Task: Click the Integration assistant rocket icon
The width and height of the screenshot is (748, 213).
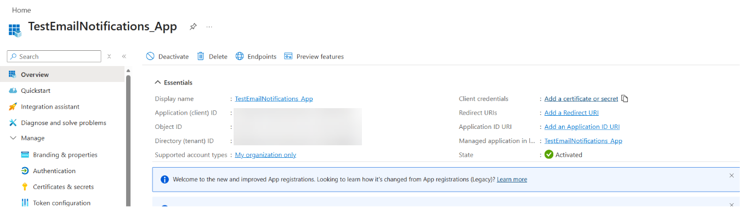Action: [x=13, y=106]
